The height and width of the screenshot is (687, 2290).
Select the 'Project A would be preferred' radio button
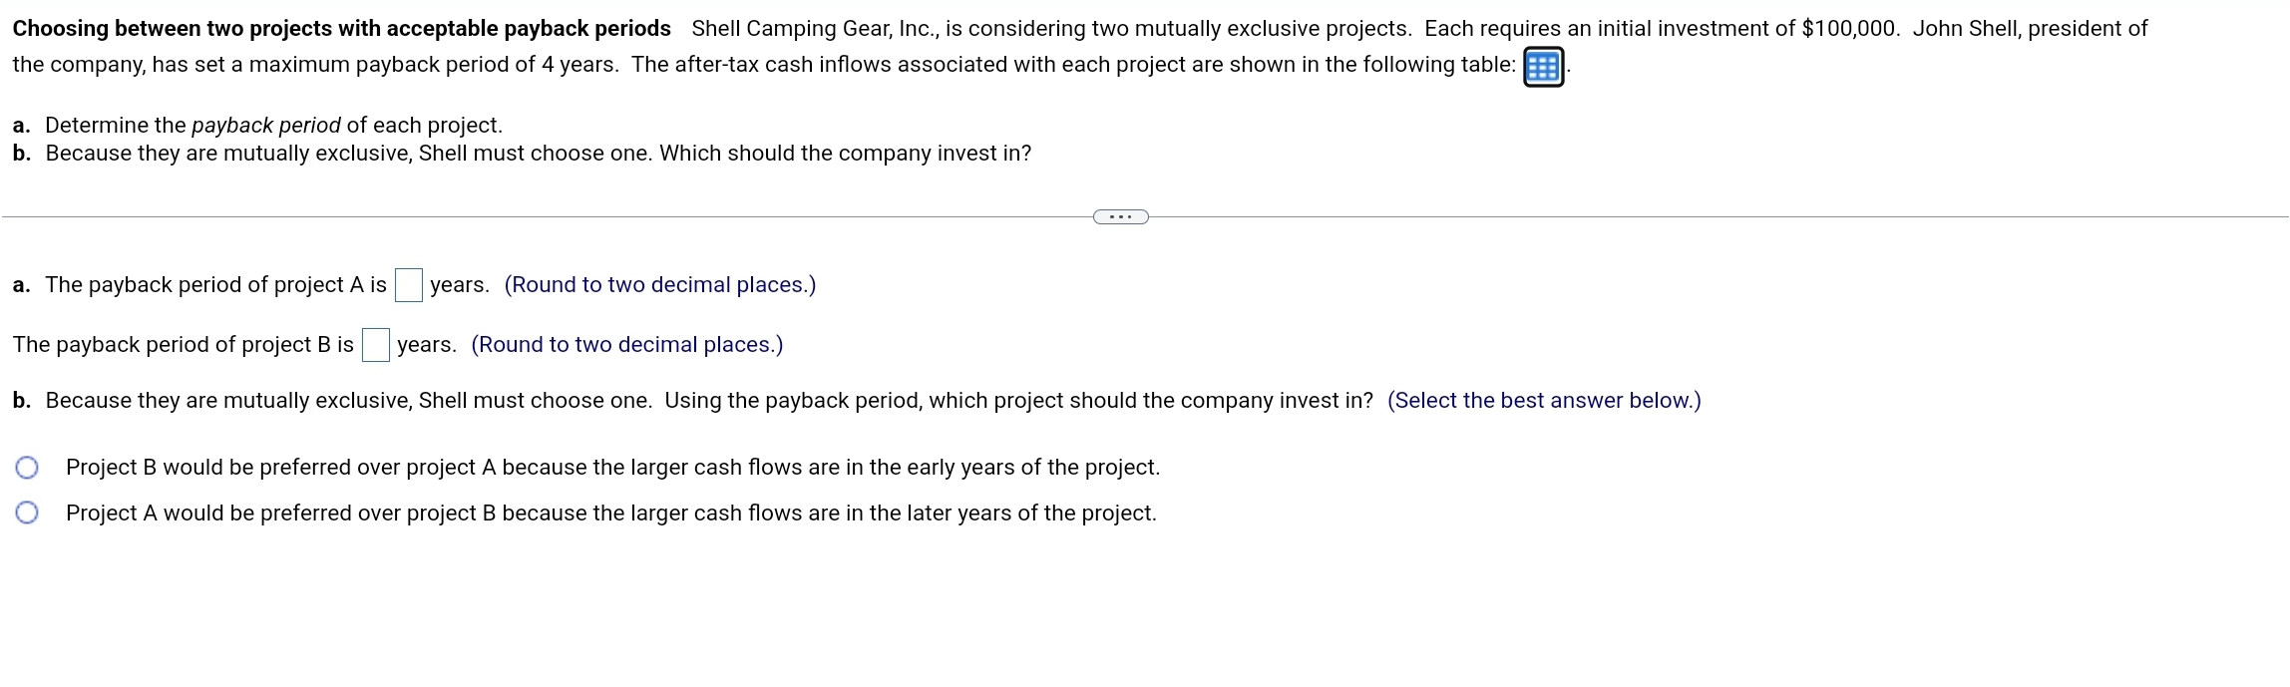tap(27, 513)
